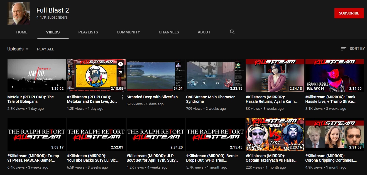Click the Watch Later clock icon on Metokur and Dame thumbnail

[120, 64]
